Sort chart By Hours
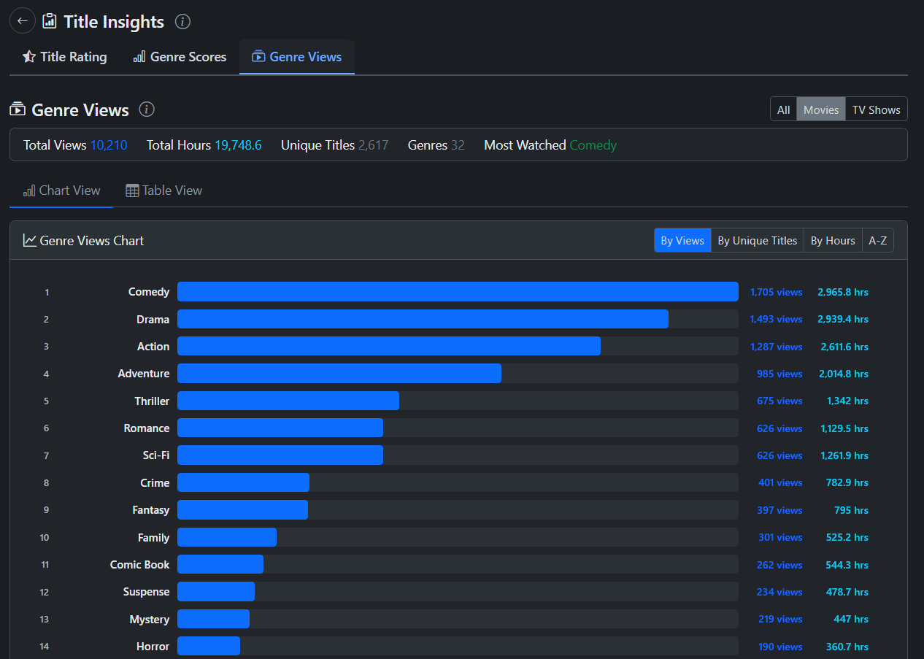The height and width of the screenshot is (659, 924). pos(833,240)
